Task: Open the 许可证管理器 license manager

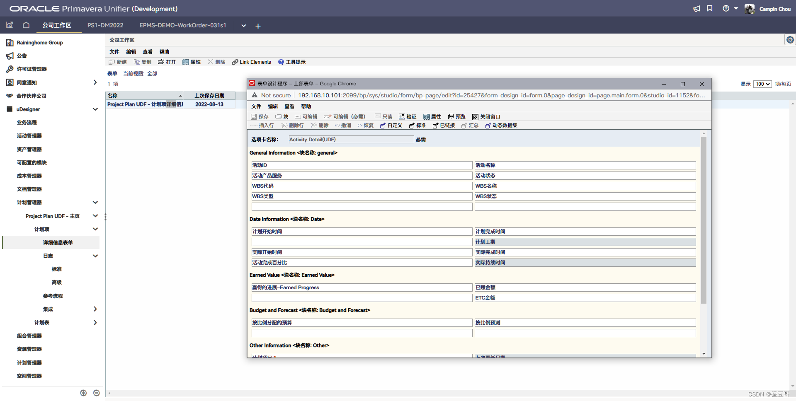Action: coord(31,69)
